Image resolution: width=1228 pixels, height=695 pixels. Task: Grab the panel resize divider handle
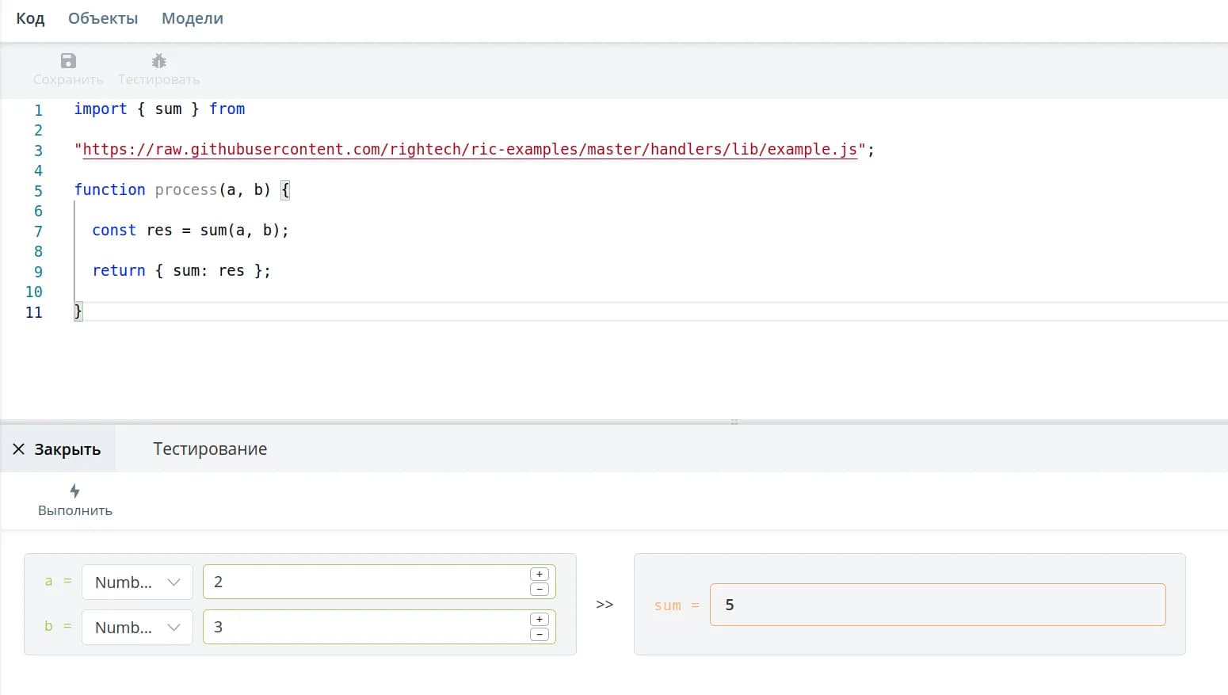pyautogui.click(x=734, y=422)
